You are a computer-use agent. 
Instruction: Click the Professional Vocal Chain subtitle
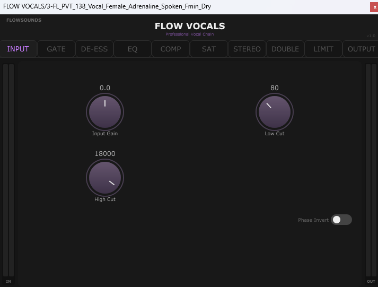(x=190, y=34)
